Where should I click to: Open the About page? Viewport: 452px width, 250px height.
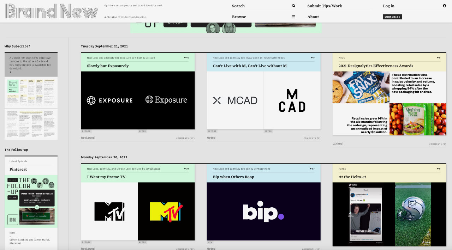point(313,17)
